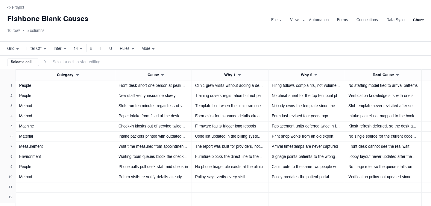431x206 pixels.
Task: Open the Forms section
Action: (342, 20)
